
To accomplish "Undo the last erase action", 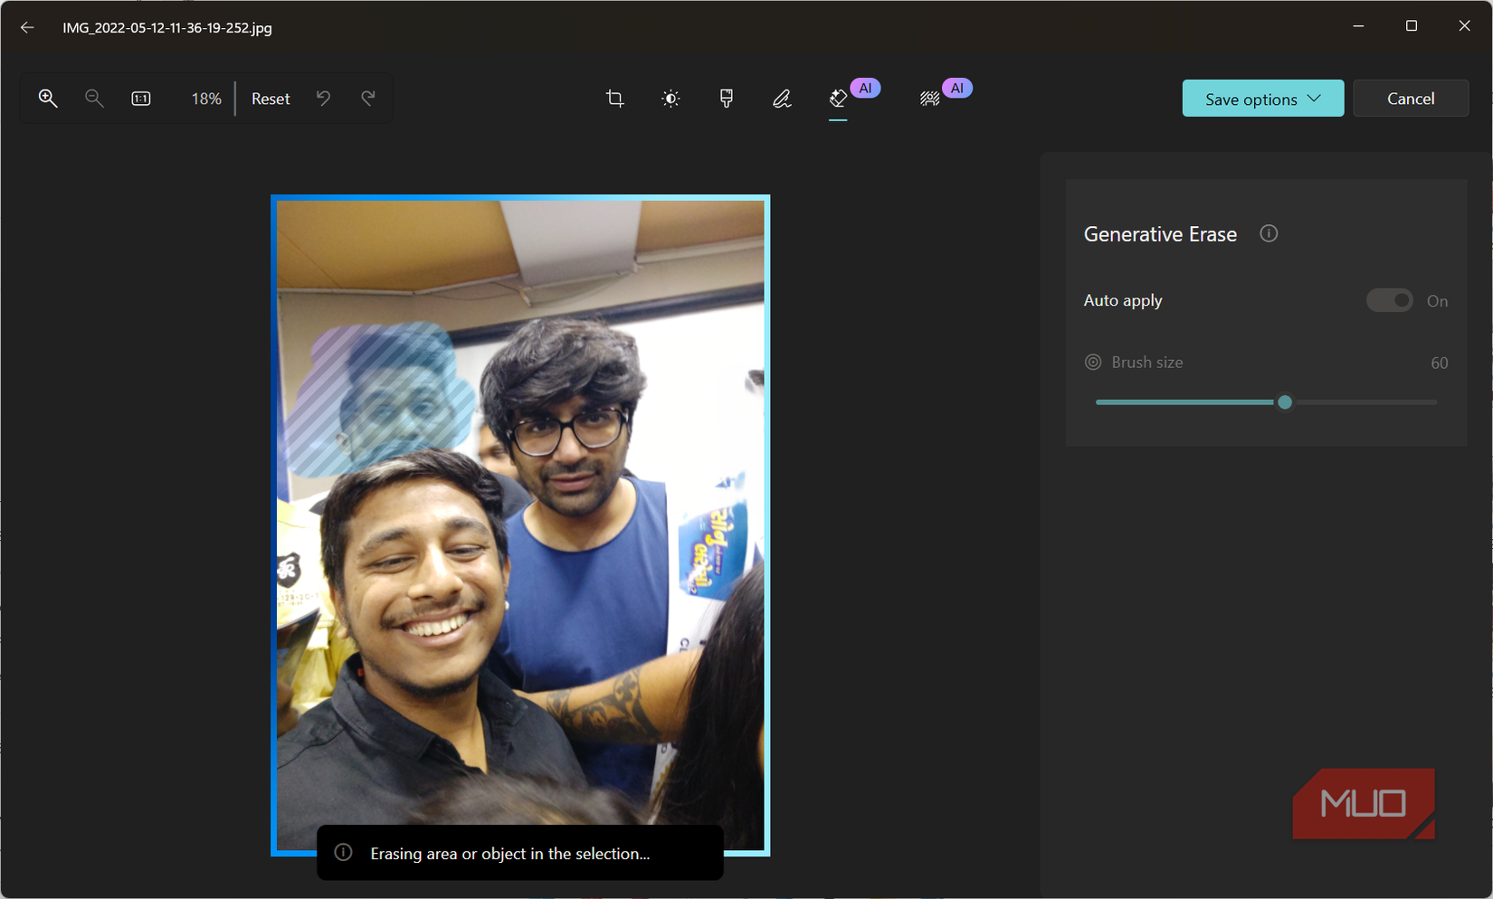I will (323, 98).
